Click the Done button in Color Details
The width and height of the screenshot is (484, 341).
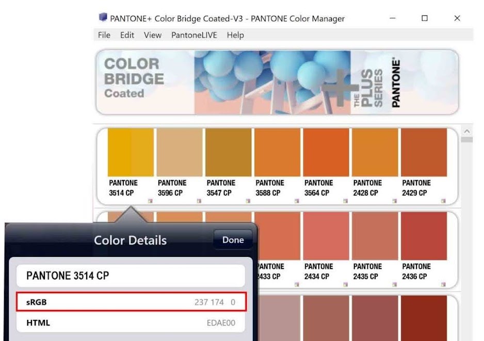(x=233, y=240)
